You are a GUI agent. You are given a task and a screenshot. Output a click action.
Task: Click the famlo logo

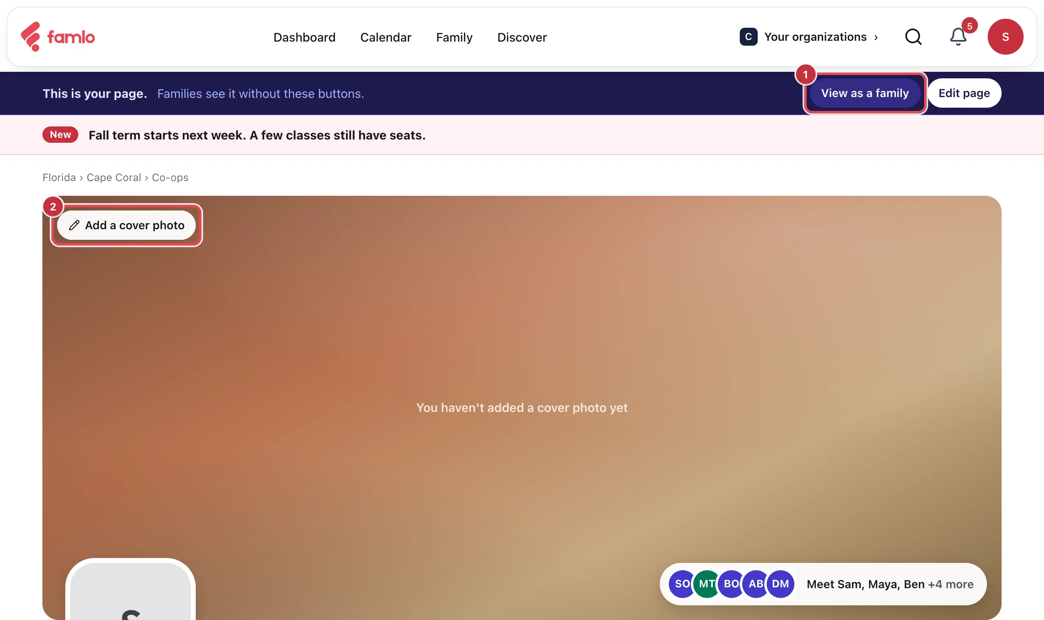[58, 37]
